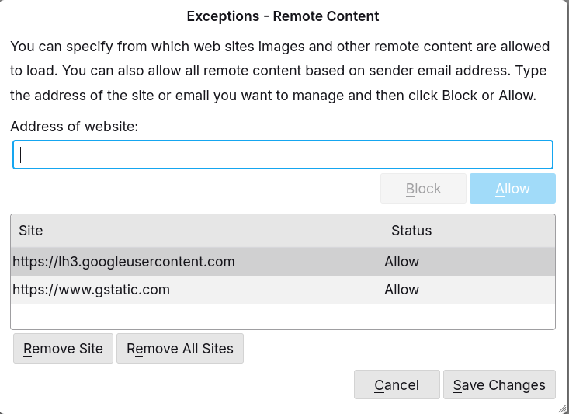Click the Allow button

[512, 189]
